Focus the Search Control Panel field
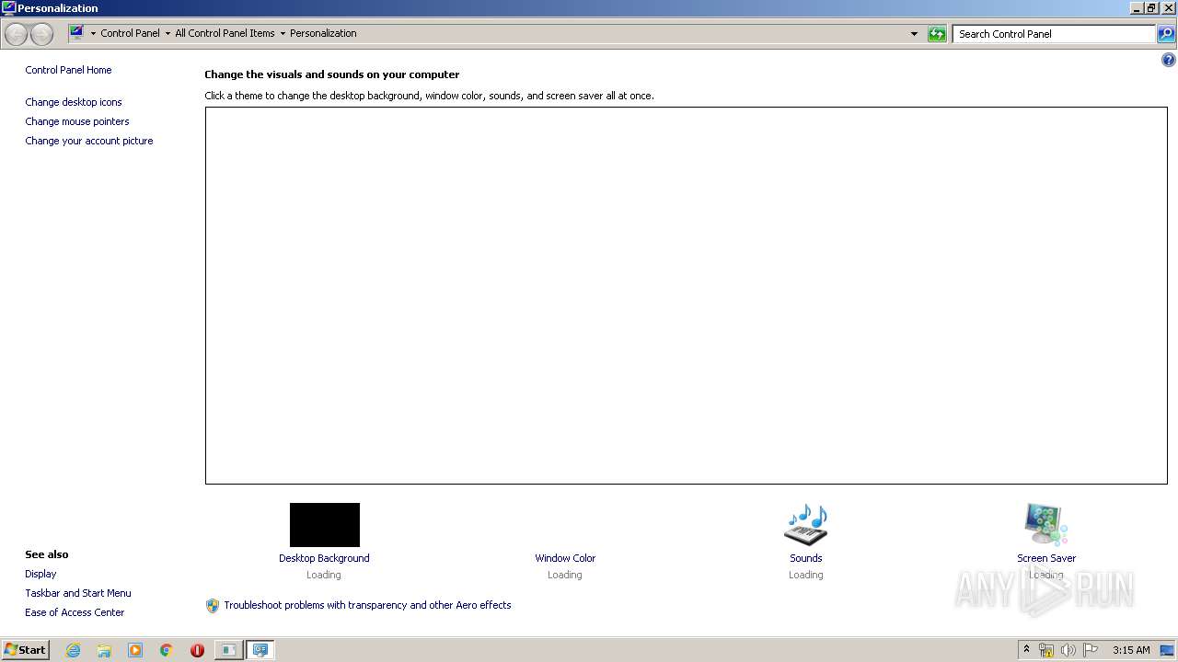 (x=1054, y=34)
